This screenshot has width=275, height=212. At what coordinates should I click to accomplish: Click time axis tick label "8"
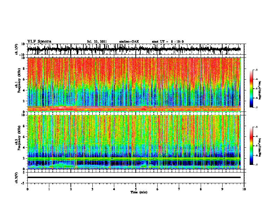201,189
